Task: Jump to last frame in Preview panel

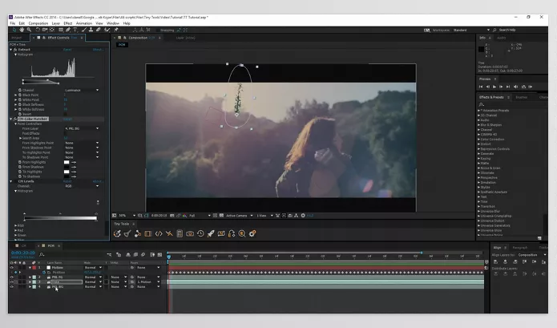Action: (x=508, y=87)
